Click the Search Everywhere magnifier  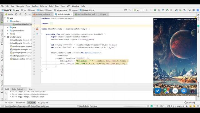coord(190,10)
